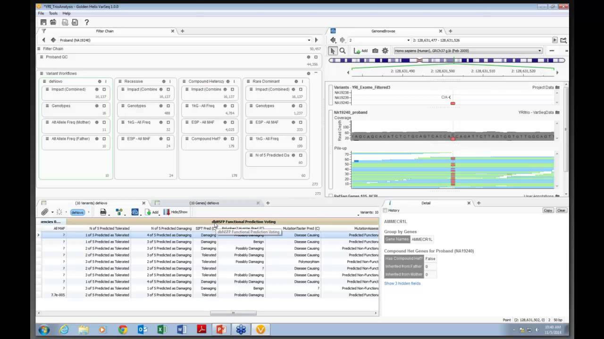The image size is (604, 339).
Task: Click Add plot button in GenomeBrowse
Action: 361,51
